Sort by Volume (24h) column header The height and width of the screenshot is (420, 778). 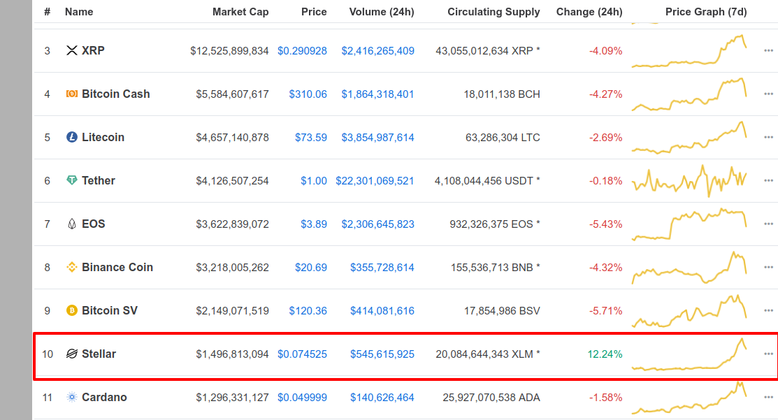click(x=382, y=12)
